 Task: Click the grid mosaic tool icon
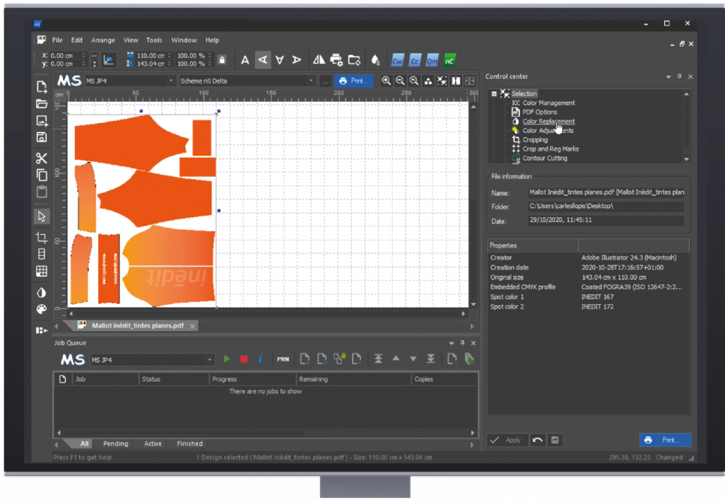42,271
